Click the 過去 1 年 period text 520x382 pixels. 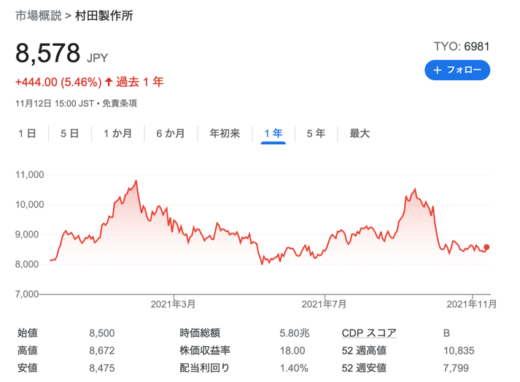tap(139, 82)
